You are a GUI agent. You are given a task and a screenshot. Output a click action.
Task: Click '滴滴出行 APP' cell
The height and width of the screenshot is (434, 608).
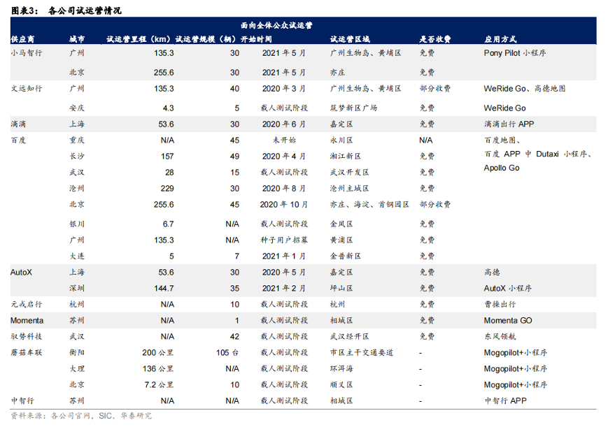point(509,124)
